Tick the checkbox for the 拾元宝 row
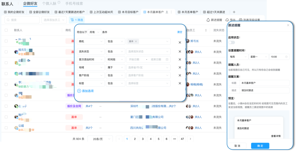 (x=6, y=52)
